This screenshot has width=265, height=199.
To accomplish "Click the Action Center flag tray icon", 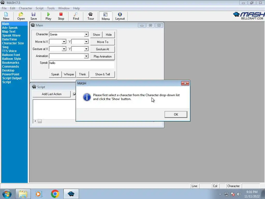I will [x=233, y=194].
